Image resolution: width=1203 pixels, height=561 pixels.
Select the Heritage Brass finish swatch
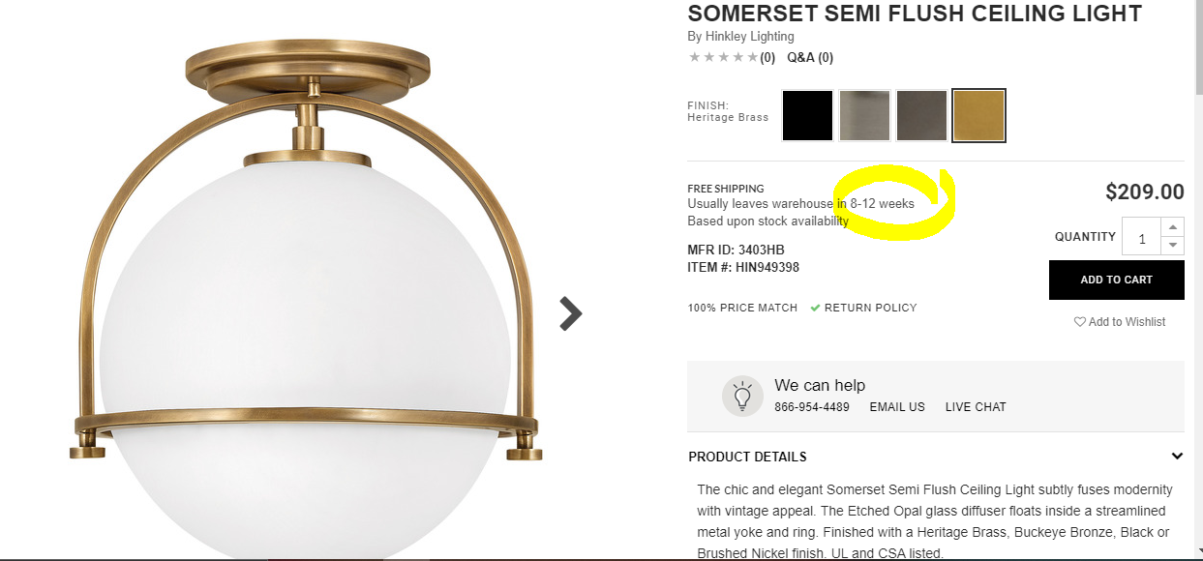(x=978, y=116)
